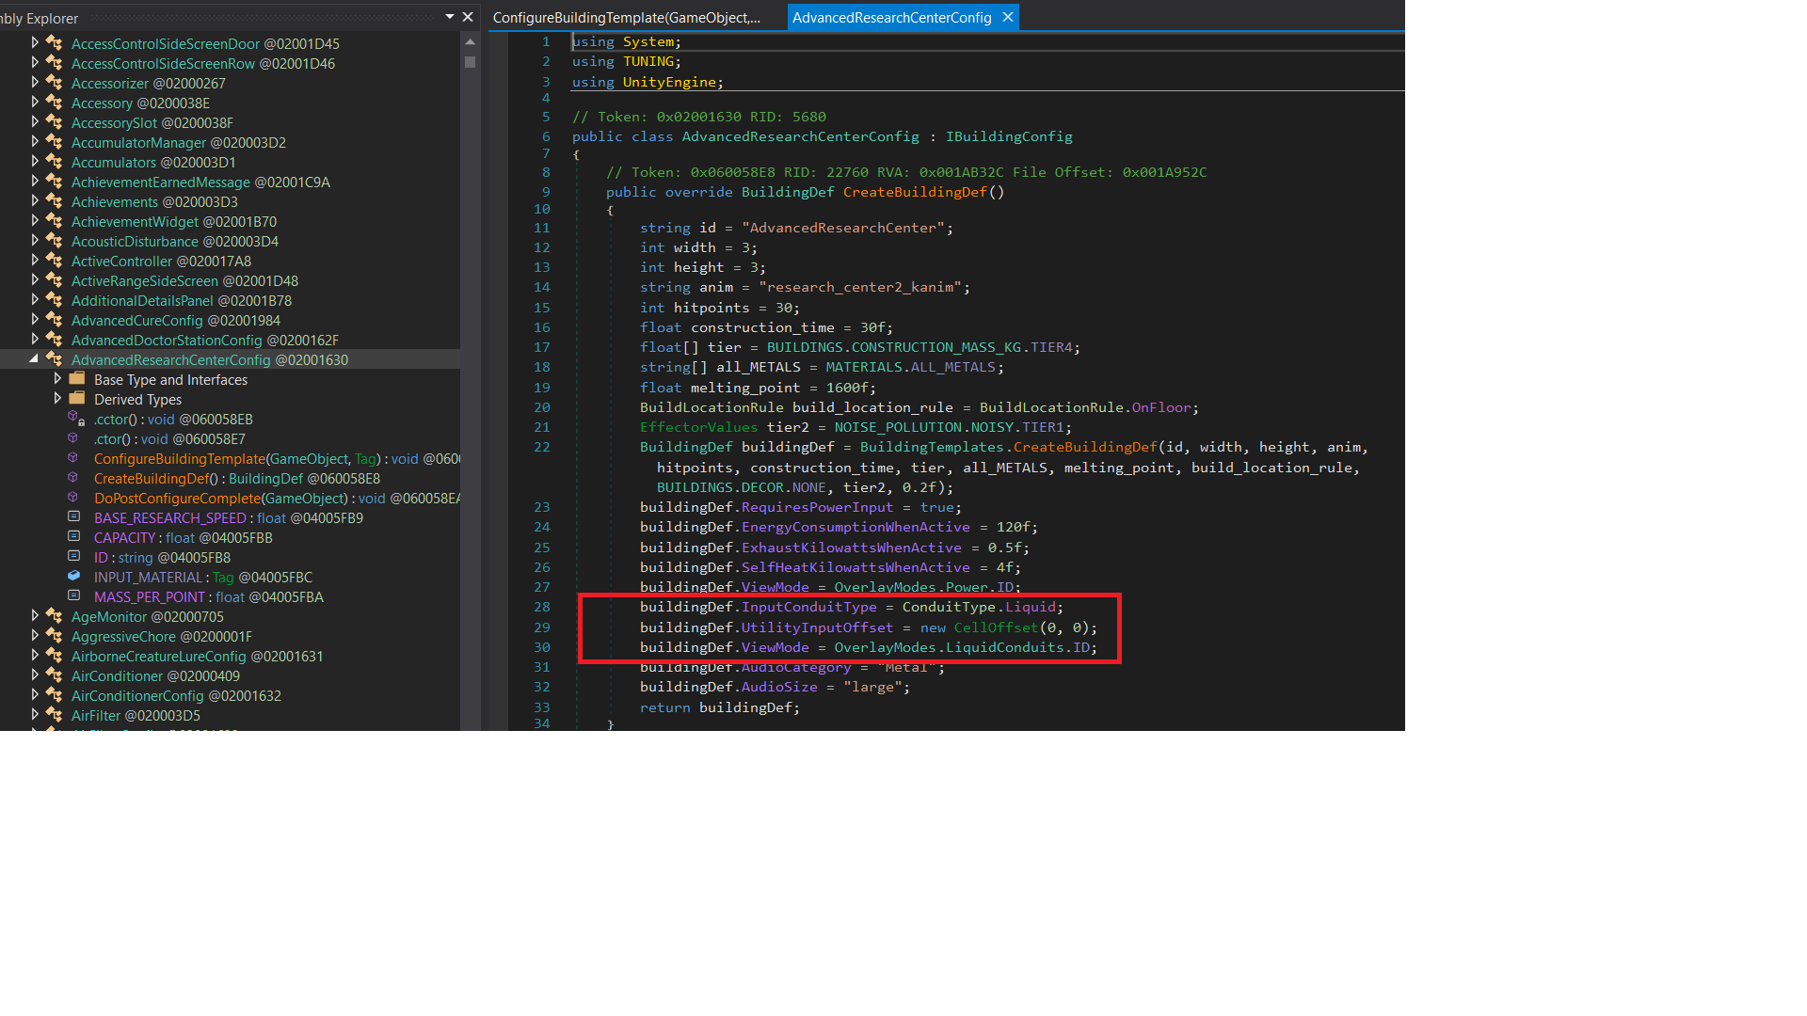Click the IBuildingConfig interface link
The width and height of the screenshot is (1807, 1016).
click(1009, 136)
